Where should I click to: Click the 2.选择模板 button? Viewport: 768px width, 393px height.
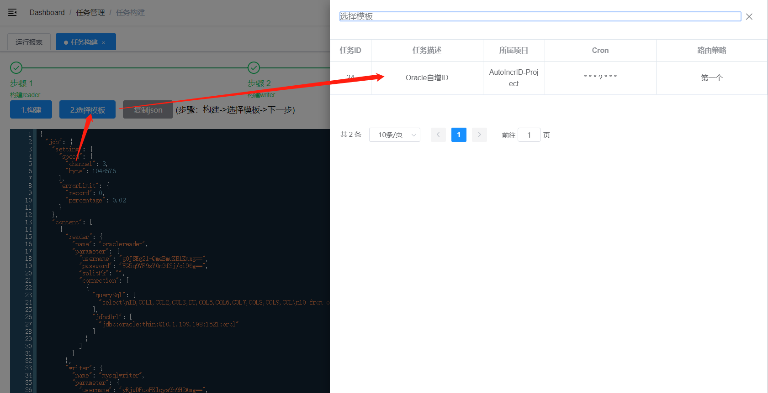point(87,109)
